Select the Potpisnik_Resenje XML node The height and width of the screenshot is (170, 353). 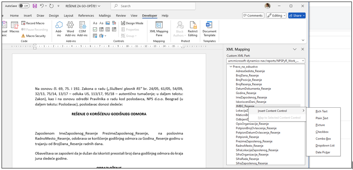point(247,137)
